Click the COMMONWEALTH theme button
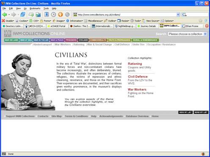The width and height of the screenshot is (210, 157). coord(98,40)
